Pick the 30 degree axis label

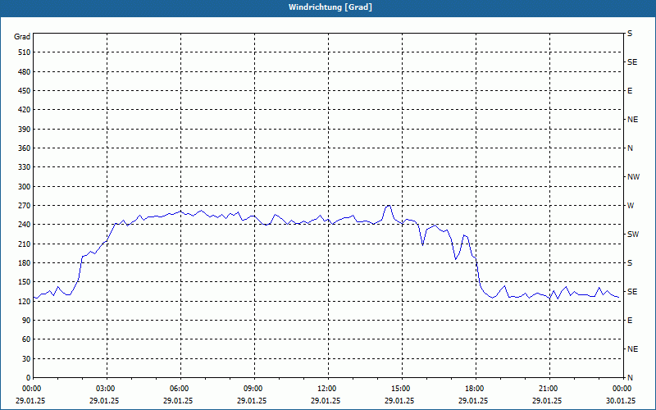tap(26, 359)
